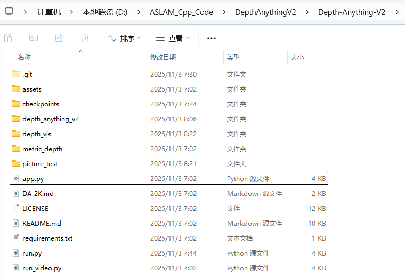Viewport: 405px width, 280px height.
Task: Click the Paste toolbar icon
Action: [8, 38]
